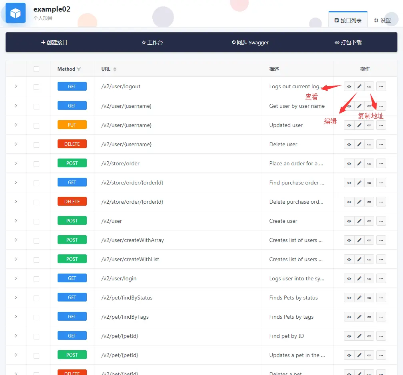
Task: Check the GET /v2/user/{username} row
Action: [36, 106]
